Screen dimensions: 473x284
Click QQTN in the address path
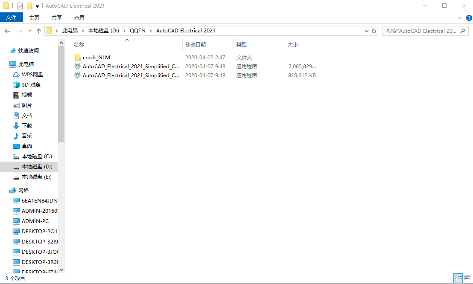(x=137, y=30)
